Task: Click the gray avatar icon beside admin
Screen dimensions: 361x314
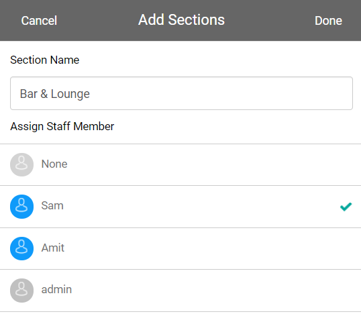Action: [21, 291]
